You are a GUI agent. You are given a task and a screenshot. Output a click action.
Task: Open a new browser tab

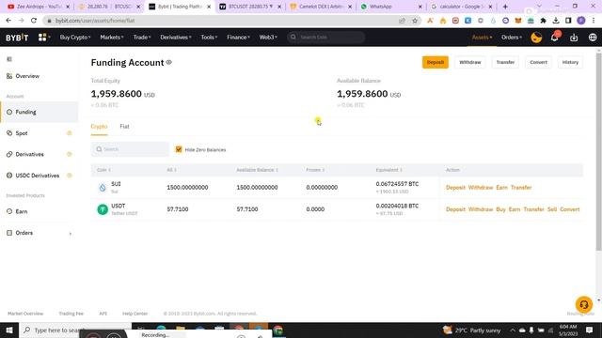[505, 7]
